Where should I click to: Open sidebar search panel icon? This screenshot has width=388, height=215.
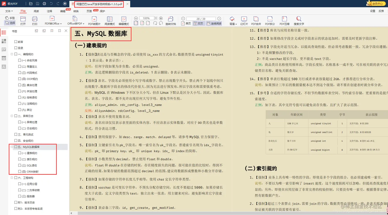point(4,58)
